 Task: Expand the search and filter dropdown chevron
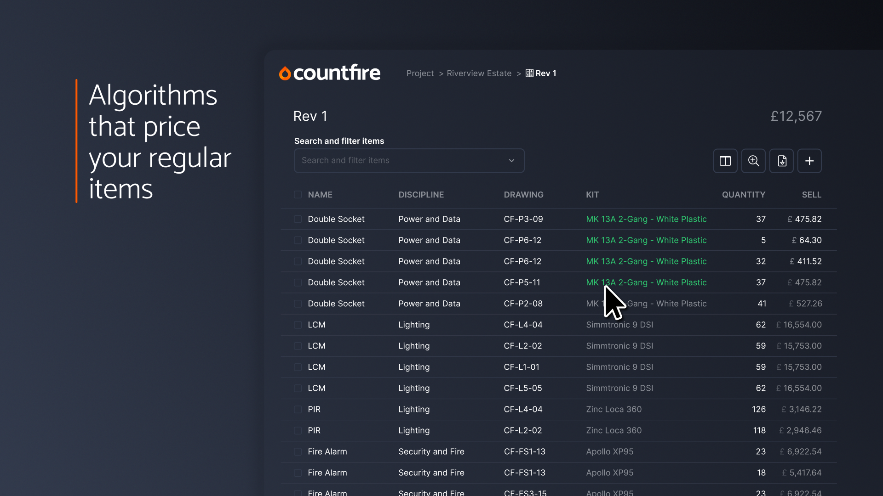click(511, 161)
